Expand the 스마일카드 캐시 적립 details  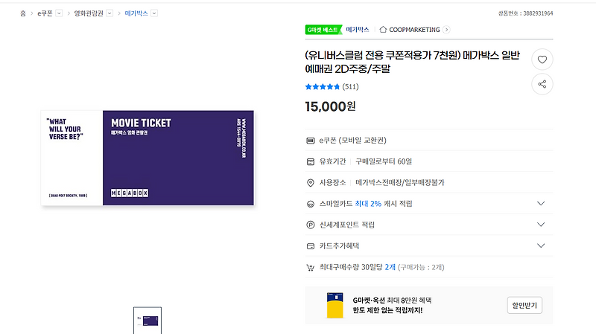[x=541, y=203]
